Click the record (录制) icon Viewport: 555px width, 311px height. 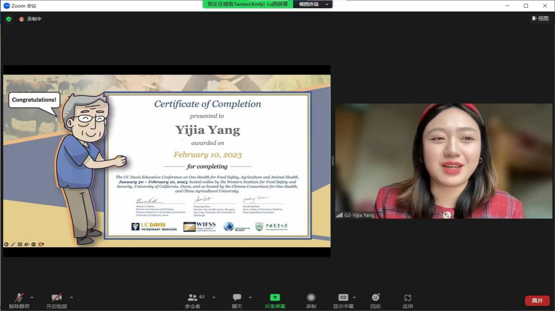pyautogui.click(x=311, y=297)
